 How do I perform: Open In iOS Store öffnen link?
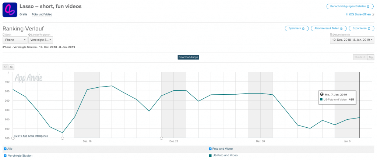pyautogui.click(x=360, y=14)
